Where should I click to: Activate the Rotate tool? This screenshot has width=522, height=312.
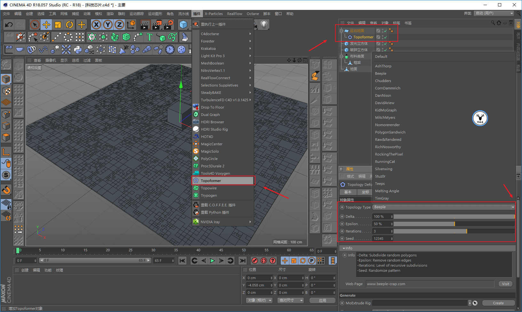click(x=69, y=25)
